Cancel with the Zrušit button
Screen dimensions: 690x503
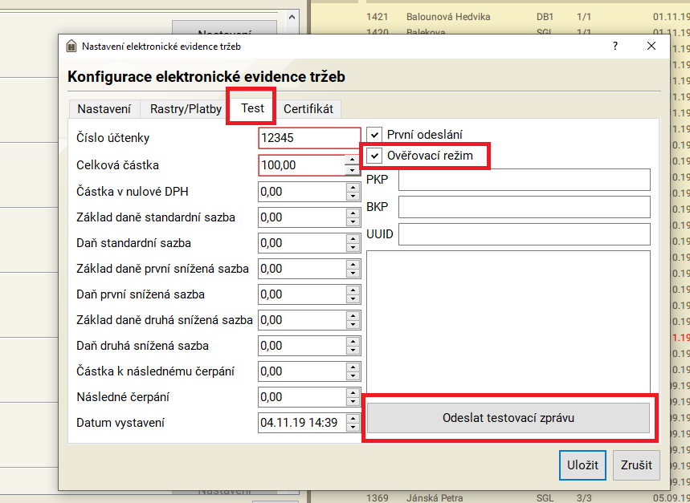[636, 465]
